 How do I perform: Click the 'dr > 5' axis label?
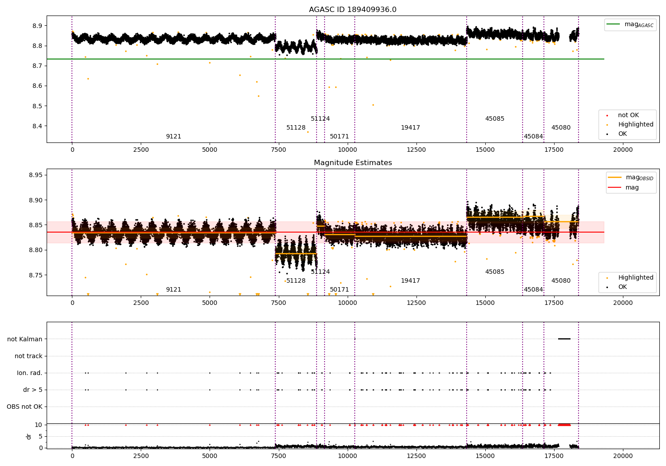pyautogui.click(x=33, y=390)
